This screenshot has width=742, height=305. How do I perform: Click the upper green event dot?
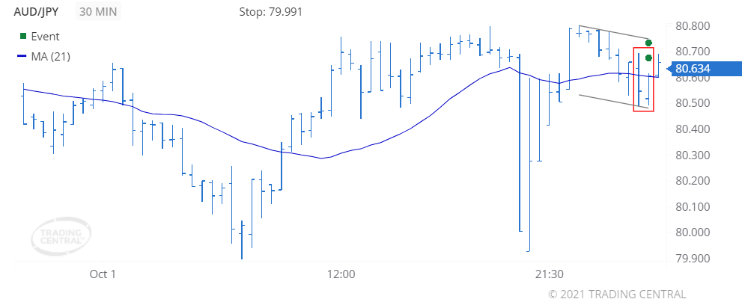648,43
